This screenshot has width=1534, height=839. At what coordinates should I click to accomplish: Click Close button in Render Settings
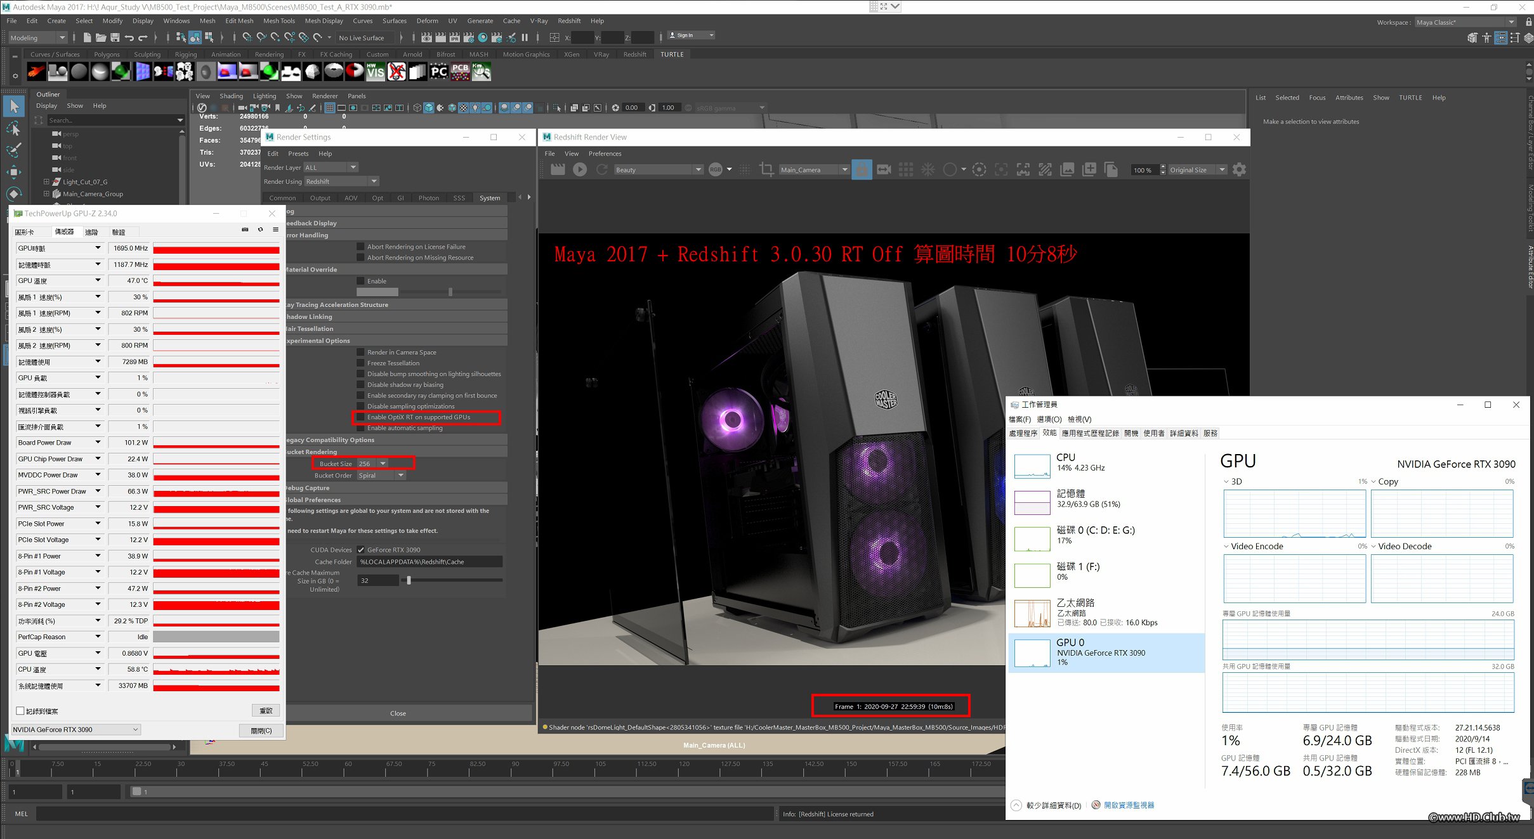(x=398, y=713)
